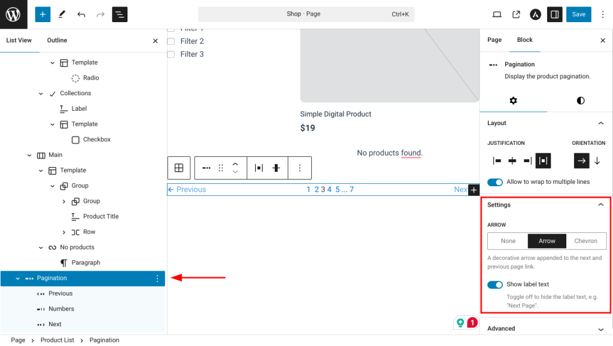
Task: Toggle the document overview list icon
Action: pyautogui.click(x=120, y=14)
